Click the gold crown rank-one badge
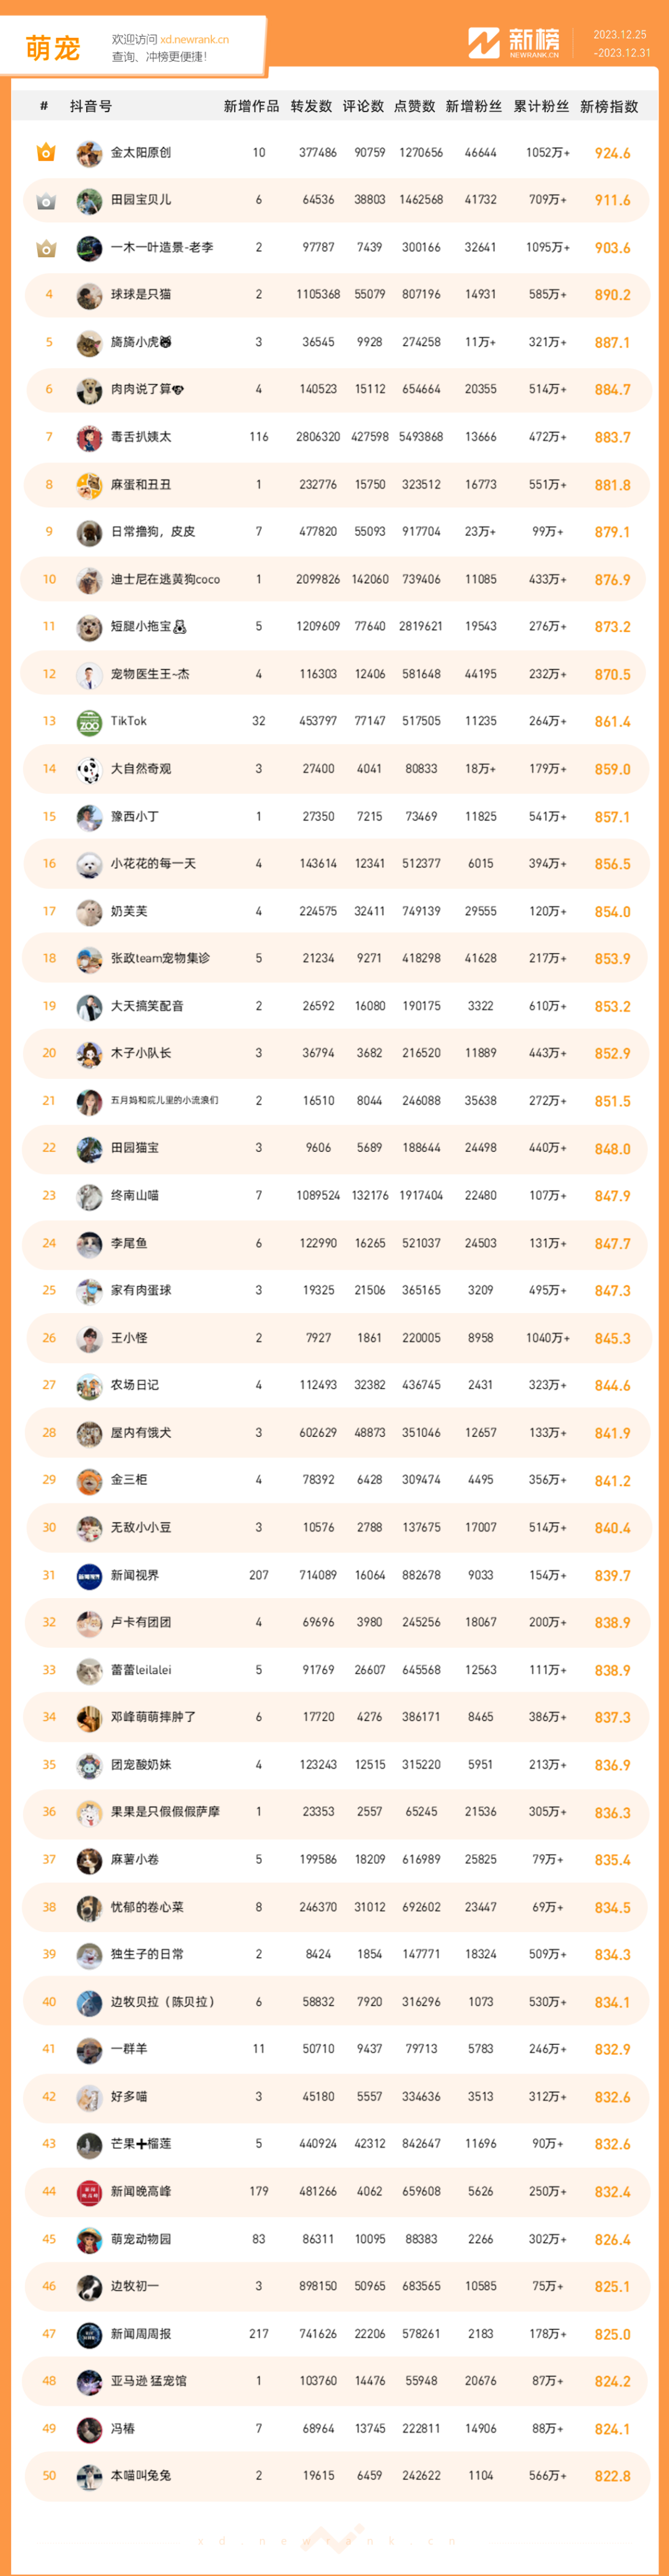The height and width of the screenshot is (2576, 669). (46, 153)
